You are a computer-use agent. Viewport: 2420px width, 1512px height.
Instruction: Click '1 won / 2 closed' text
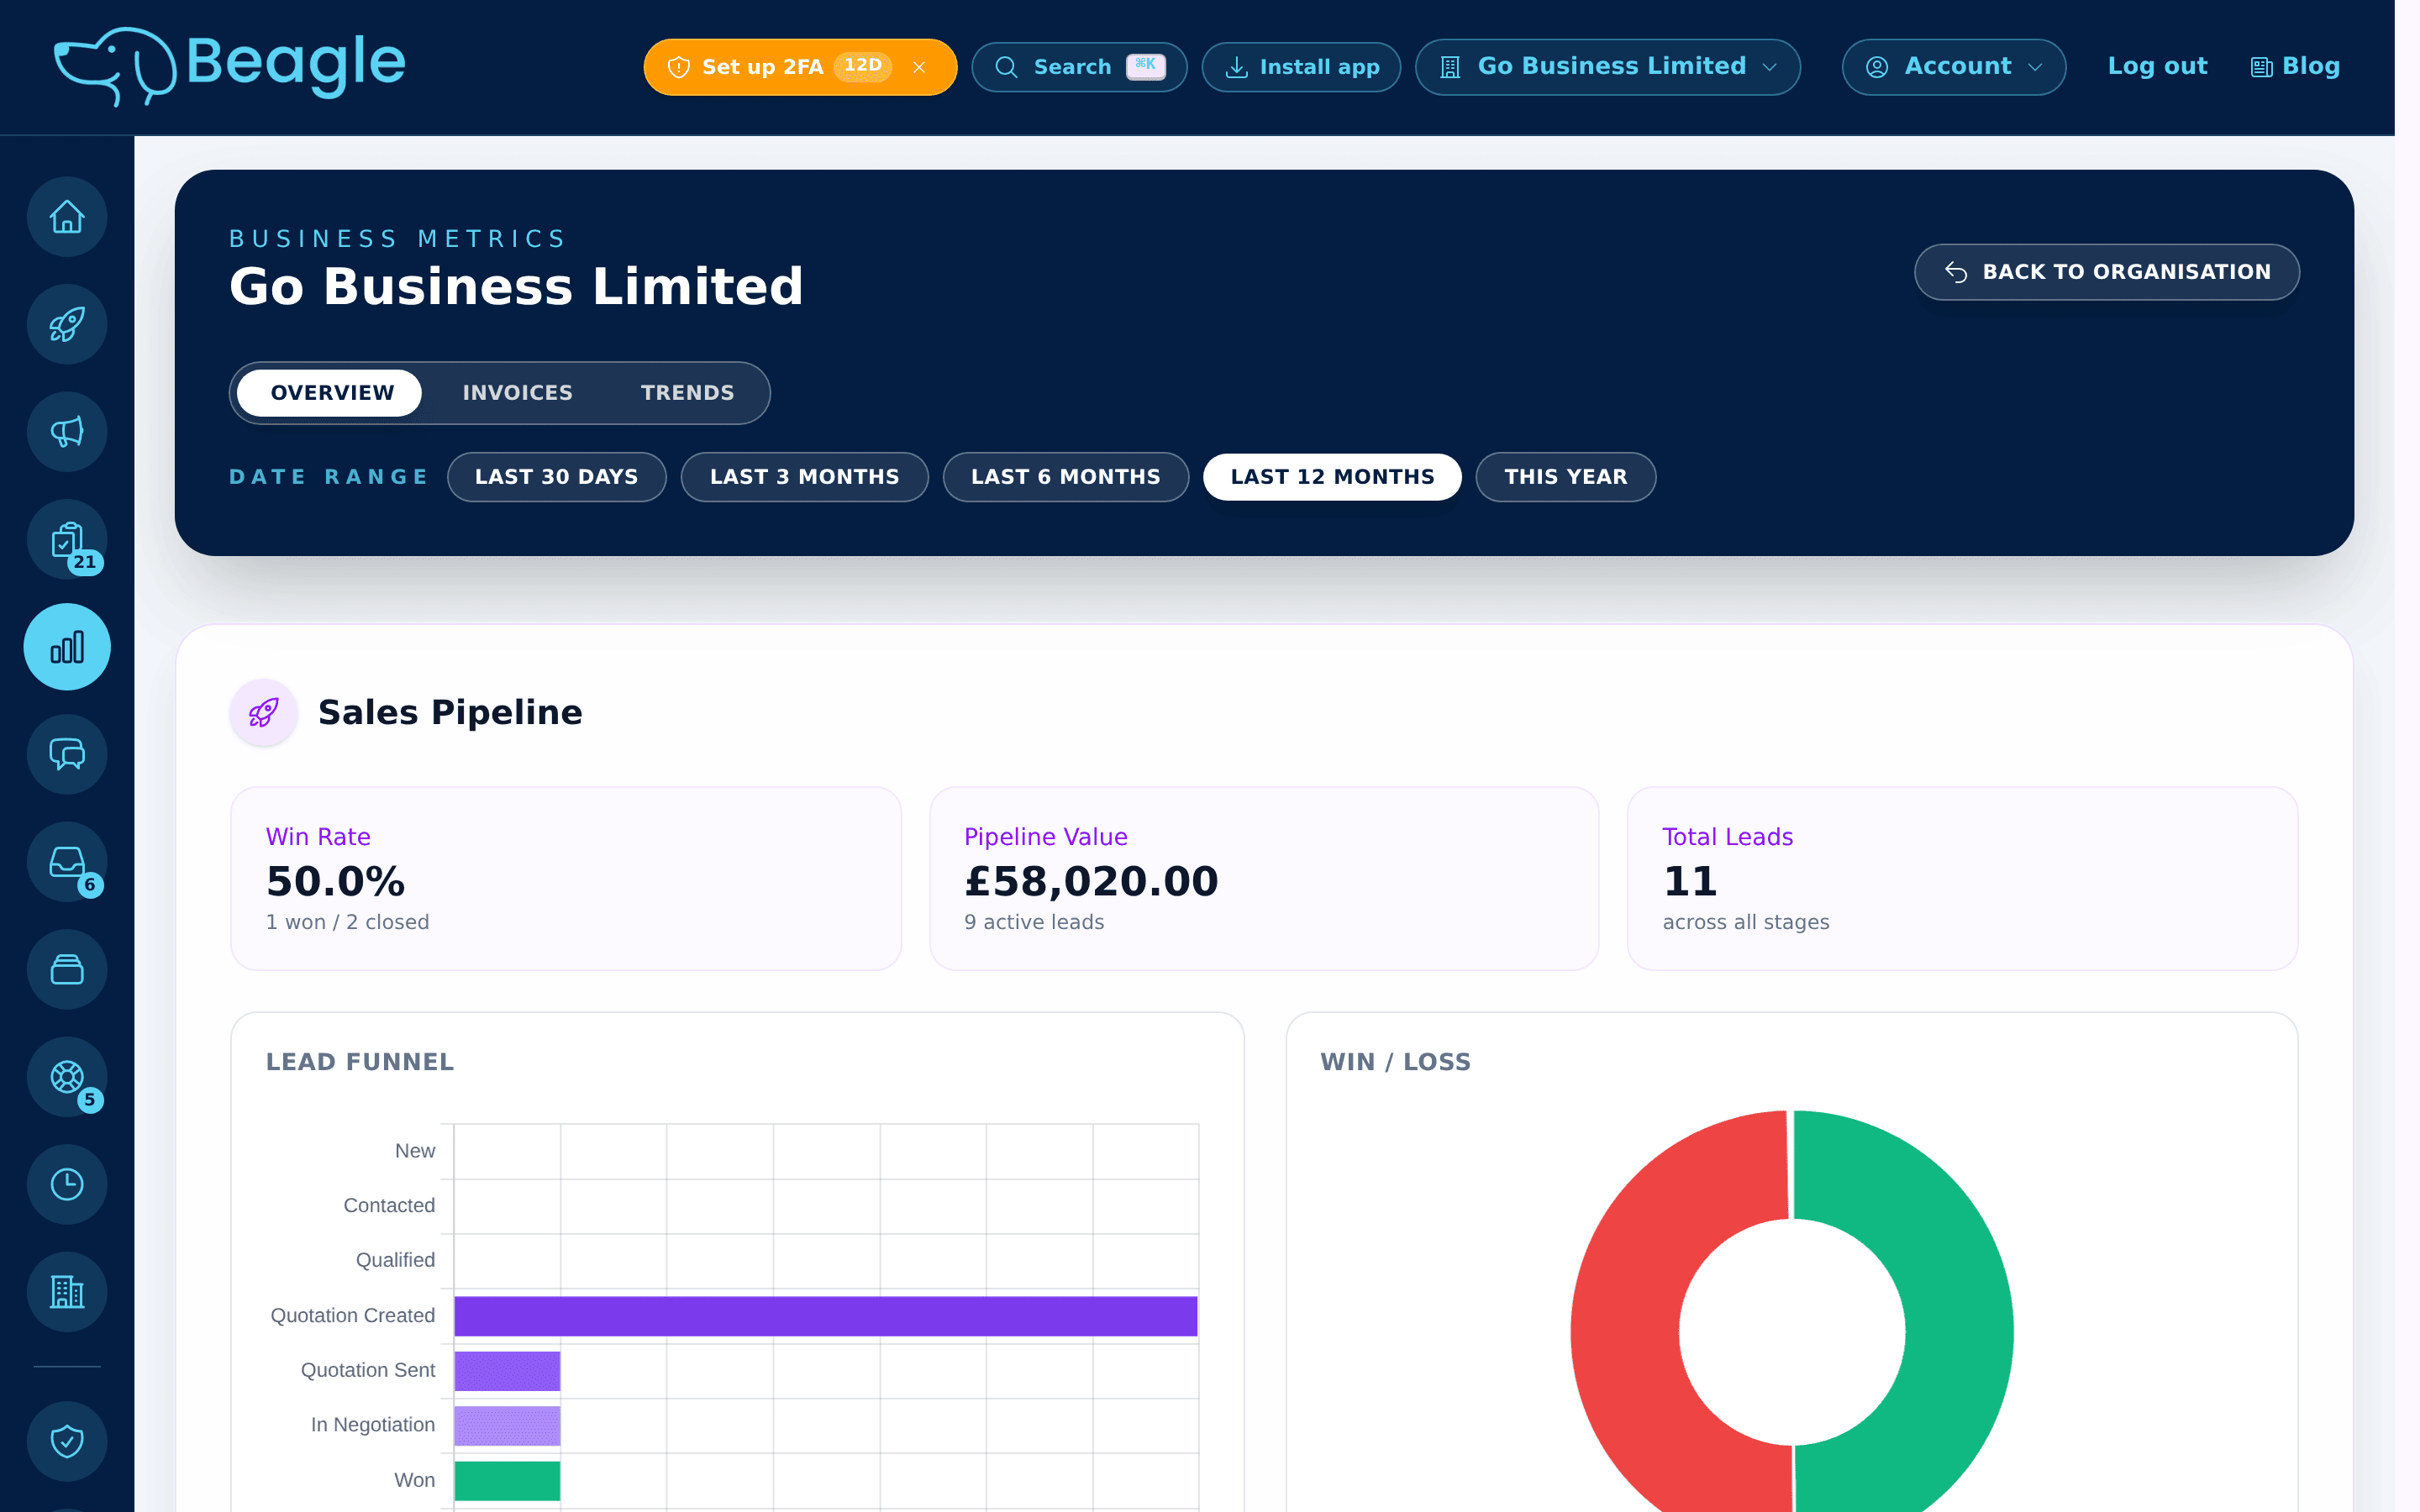point(347,922)
